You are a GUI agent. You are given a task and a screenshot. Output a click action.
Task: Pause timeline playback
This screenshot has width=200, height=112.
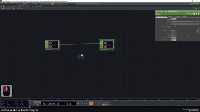point(82,104)
